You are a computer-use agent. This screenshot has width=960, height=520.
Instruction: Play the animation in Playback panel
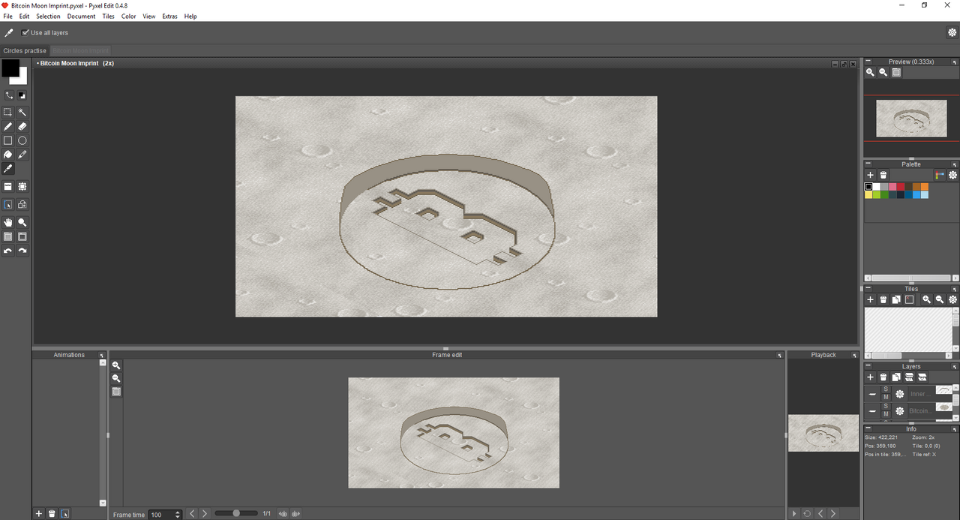[794, 514]
